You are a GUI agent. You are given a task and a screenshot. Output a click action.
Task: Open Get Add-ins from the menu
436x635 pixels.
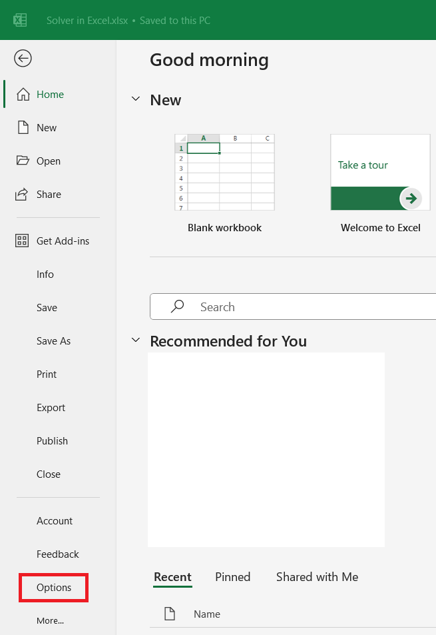click(x=63, y=241)
